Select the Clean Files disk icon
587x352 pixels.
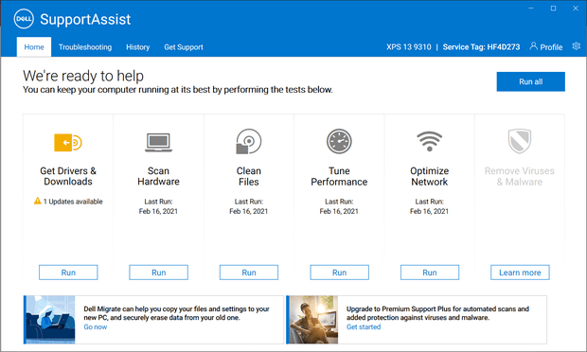(249, 141)
